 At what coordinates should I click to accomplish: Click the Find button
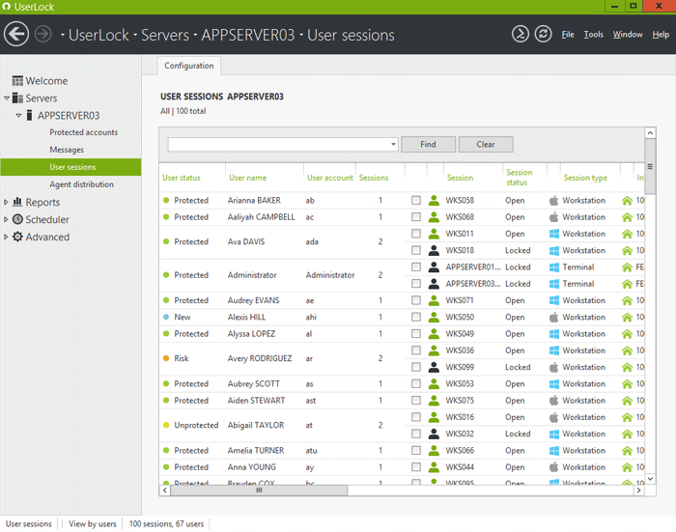tap(428, 145)
